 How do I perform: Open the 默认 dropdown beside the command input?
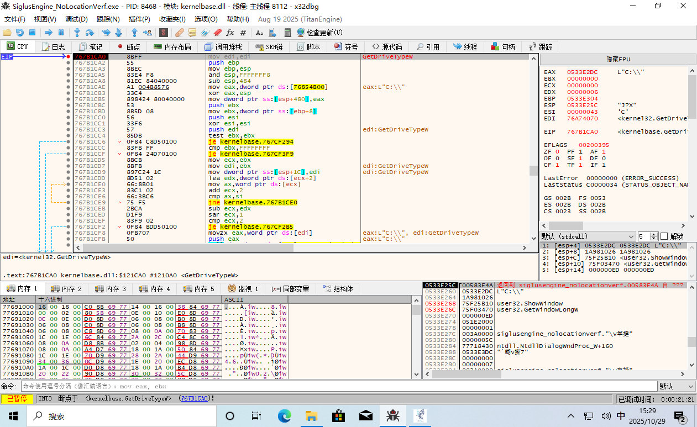[676, 386]
